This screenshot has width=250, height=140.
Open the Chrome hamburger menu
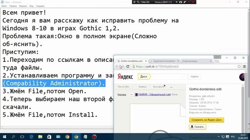click(x=245, y=66)
